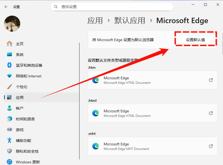This screenshot has width=223, height=165.
Task: Click the 隐私和安全性 shield icon
Action: pos(9,151)
